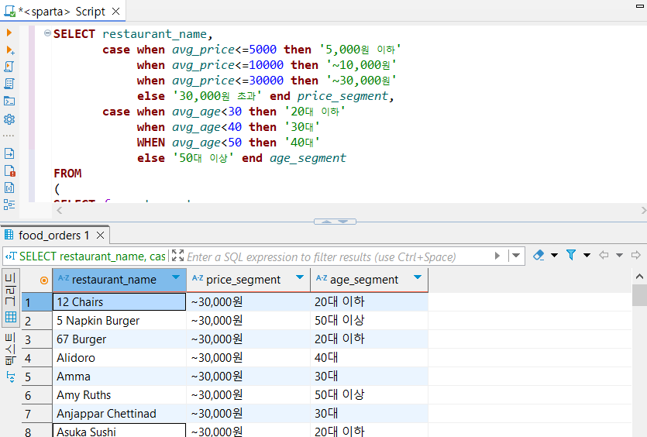The image size is (647, 437).
Task: Click the grid table icon in the side tab
Action: tap(11, 317)
